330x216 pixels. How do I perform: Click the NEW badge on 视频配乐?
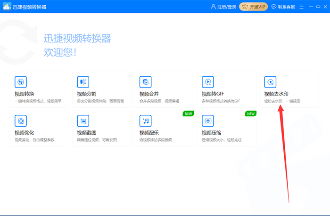pyautogui.click(x=188, y=113)
